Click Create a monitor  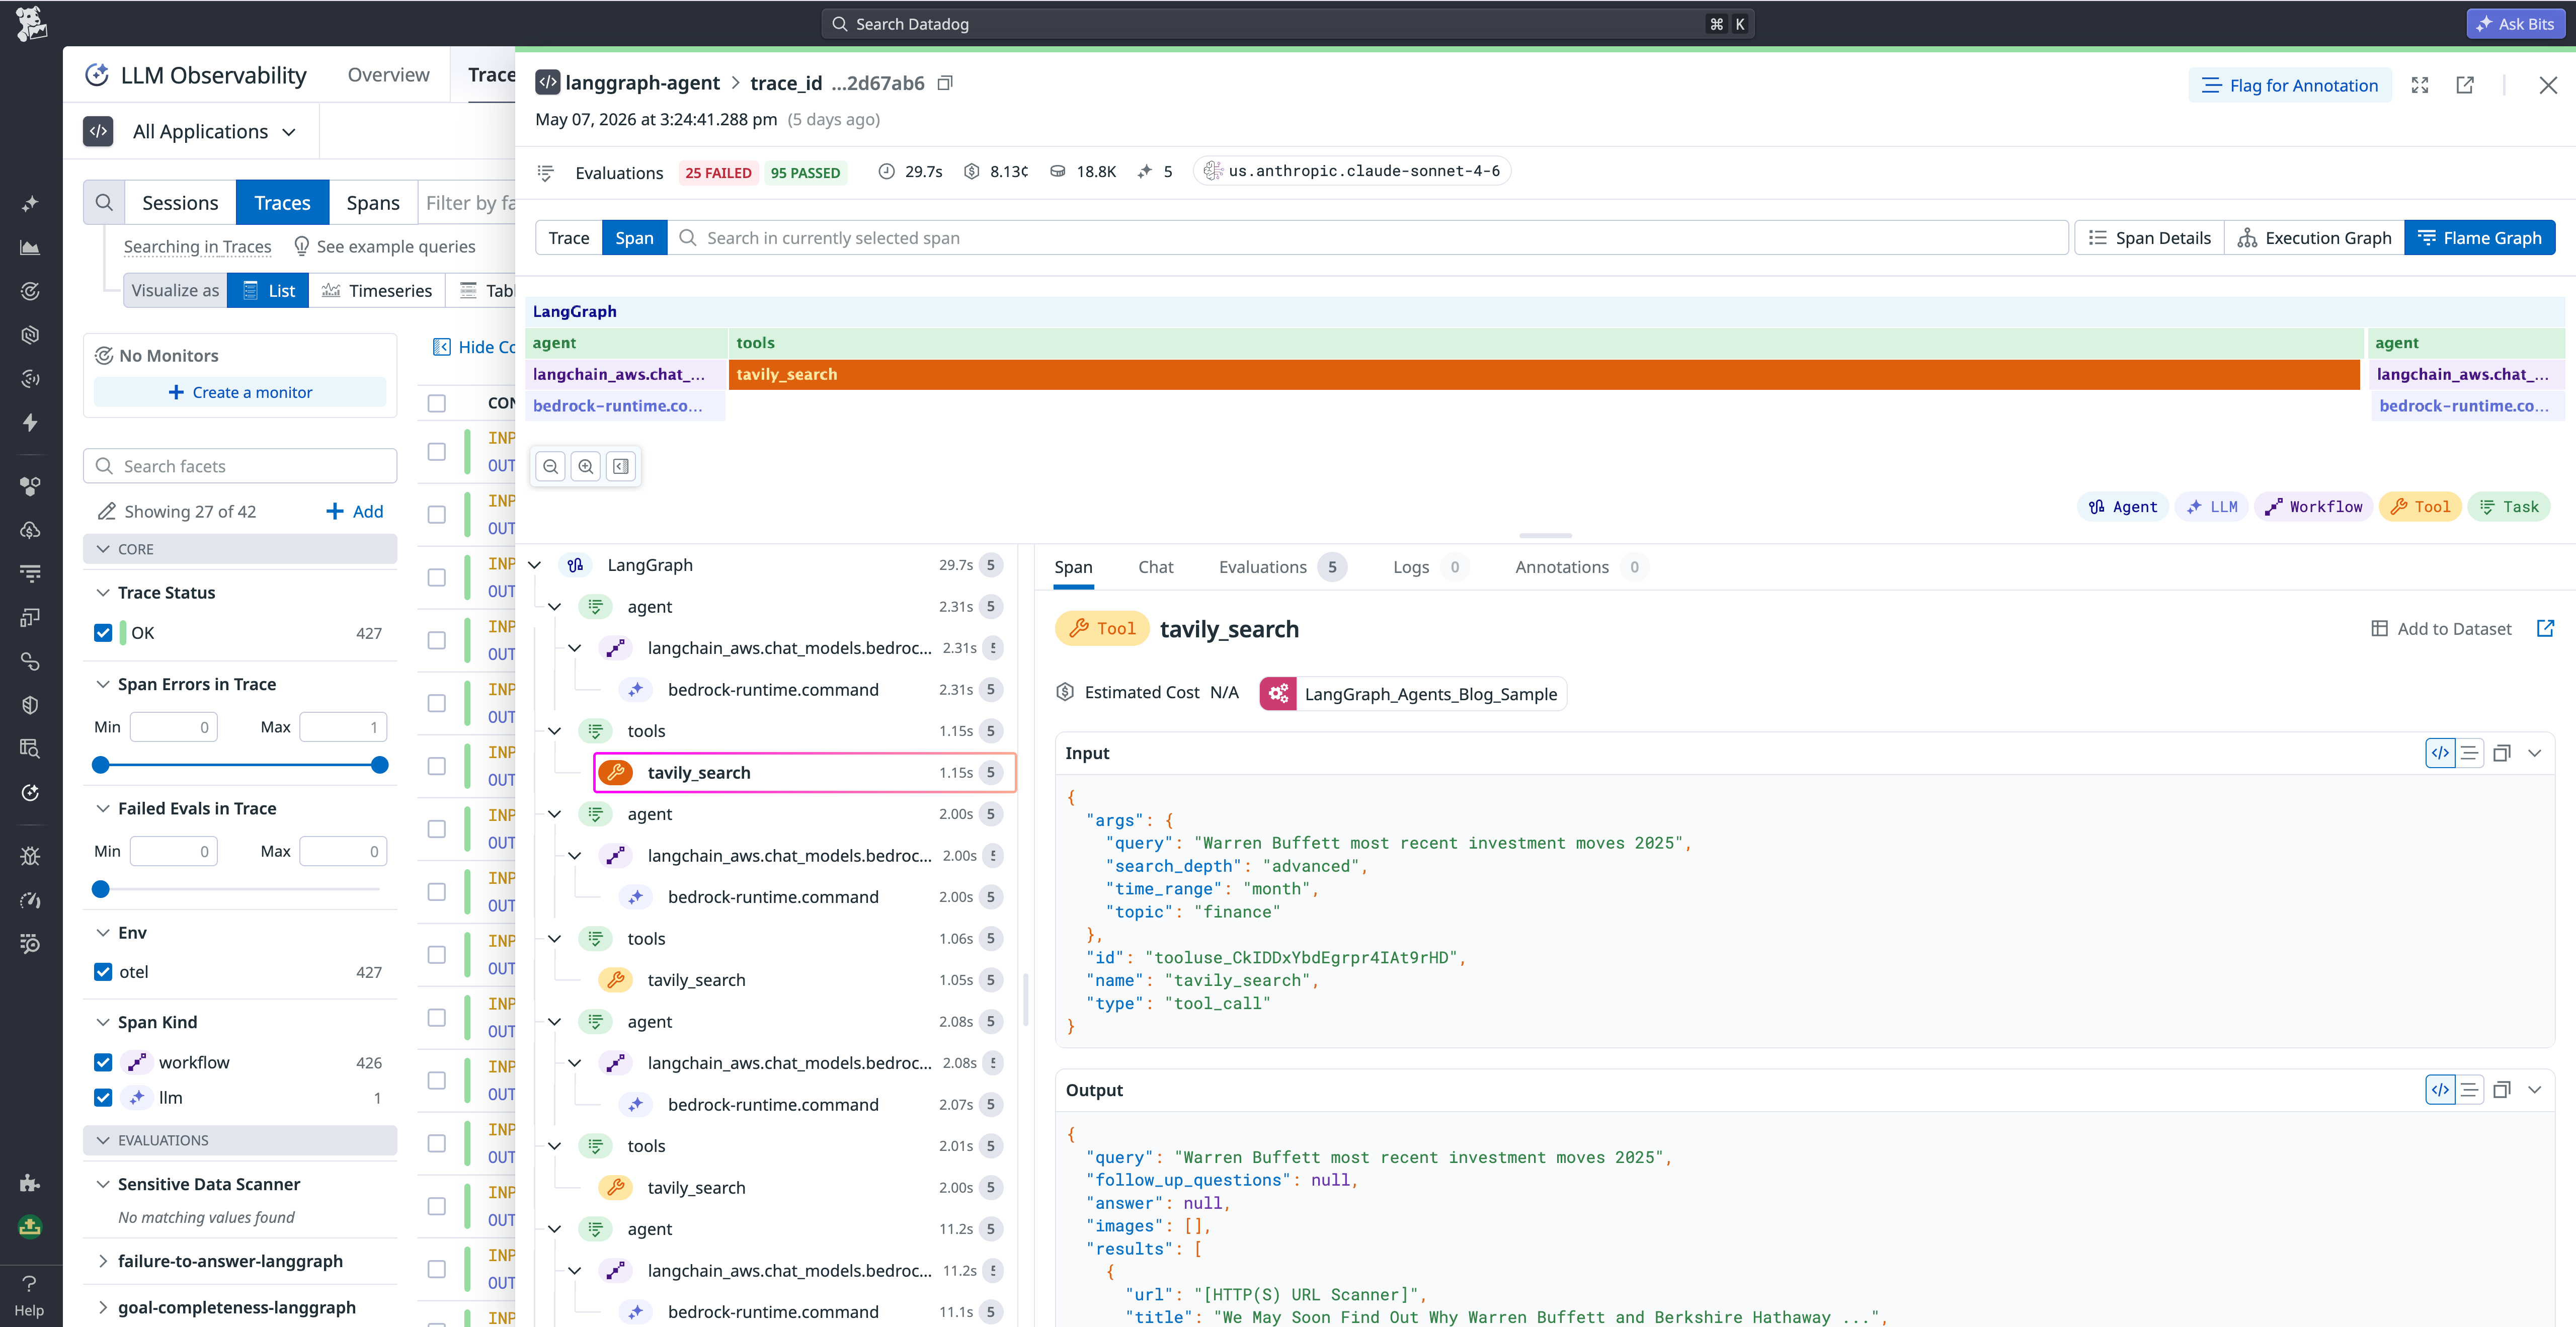click(x=240, y=392)
